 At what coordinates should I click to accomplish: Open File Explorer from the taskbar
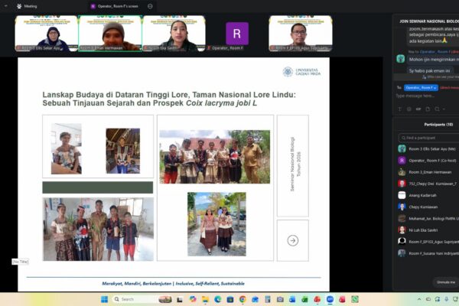click(205, 299)
